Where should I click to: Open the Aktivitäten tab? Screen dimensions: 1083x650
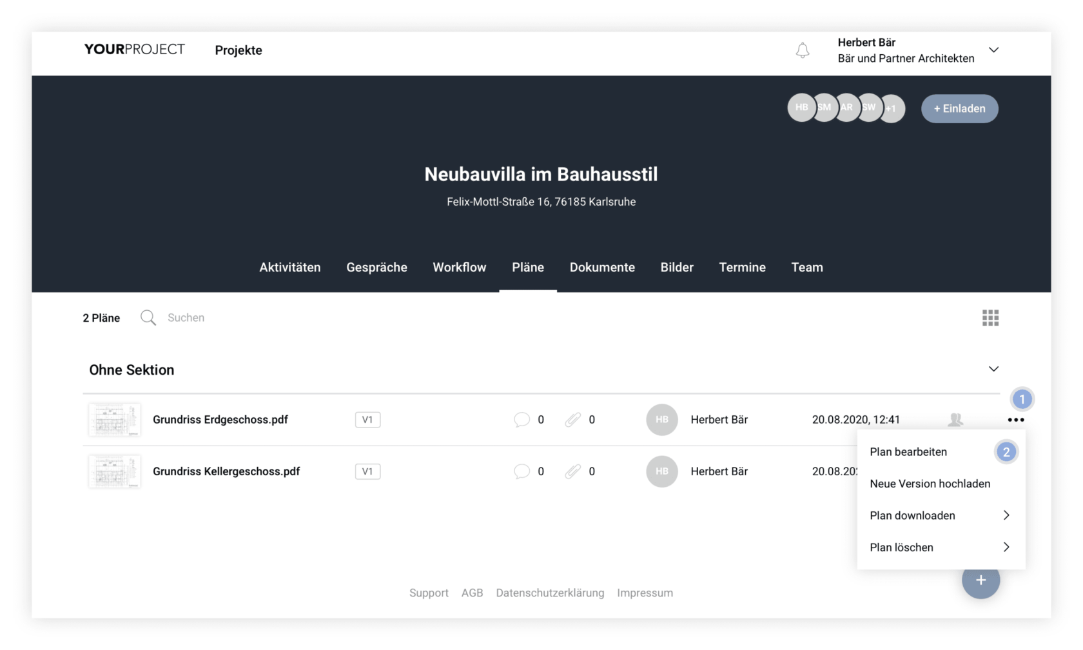coord(290,267)
